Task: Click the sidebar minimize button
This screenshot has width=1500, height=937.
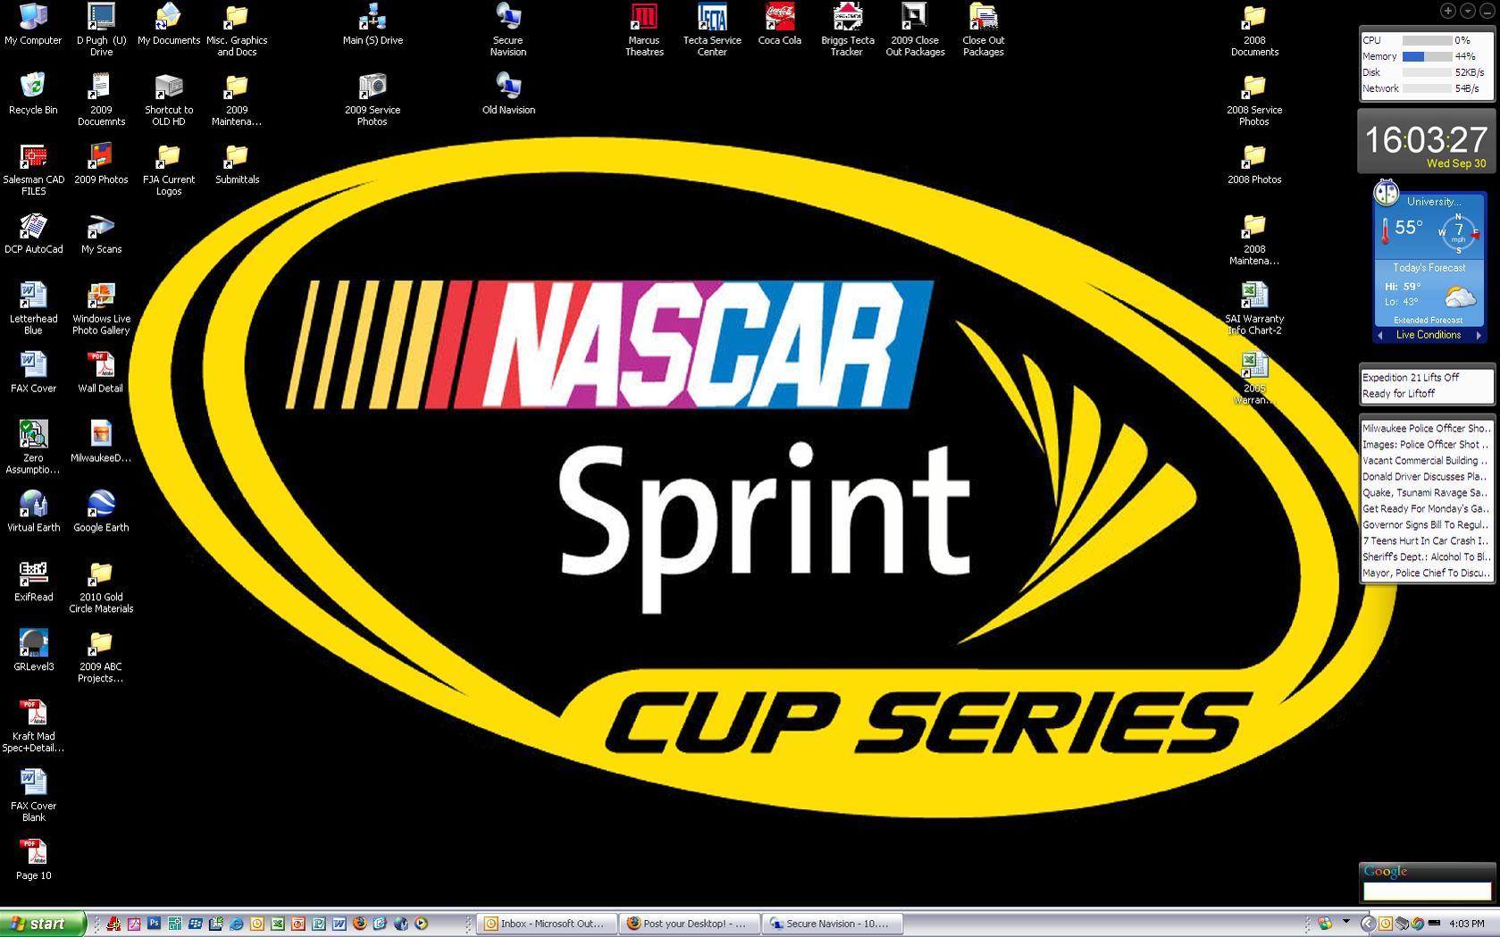Action: point(1487,11)
